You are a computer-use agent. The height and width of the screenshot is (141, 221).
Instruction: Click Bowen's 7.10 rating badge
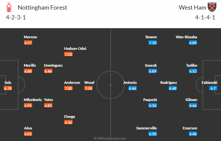coord(153,43)
